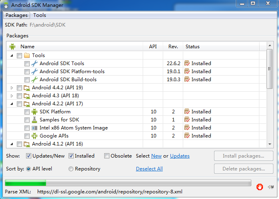The width and height of the screenshot is (279, 199).
Task: Click the folder icon for Android 4.4.2 (API 19)
Action: 27,88
